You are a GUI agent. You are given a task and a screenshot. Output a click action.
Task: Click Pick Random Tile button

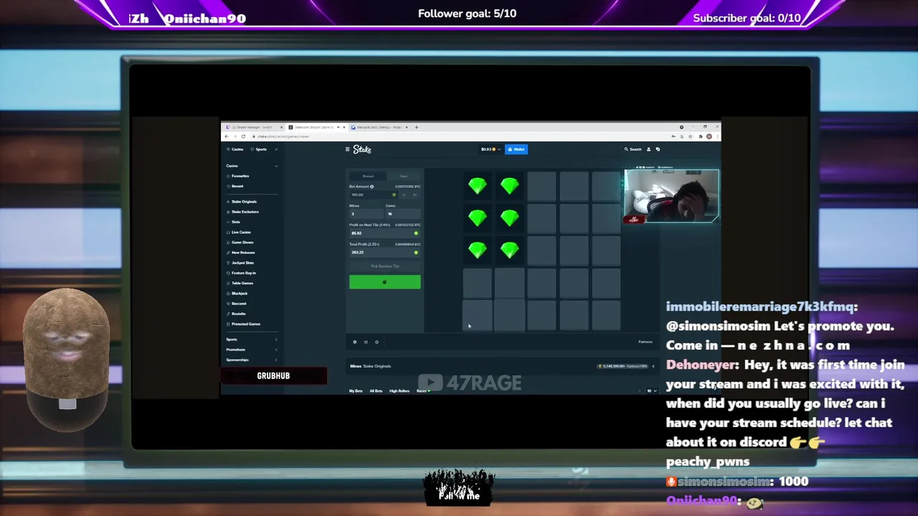[x=384, y=266]
